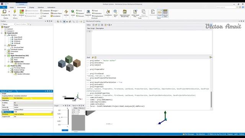Insert a Displacement support
The image size is (245, 138).
[98, 16]
